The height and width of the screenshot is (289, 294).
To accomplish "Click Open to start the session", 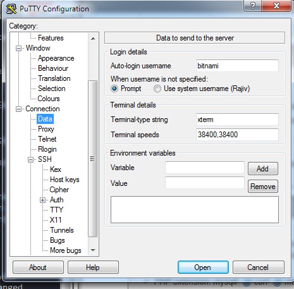I will tap(203, 267).
